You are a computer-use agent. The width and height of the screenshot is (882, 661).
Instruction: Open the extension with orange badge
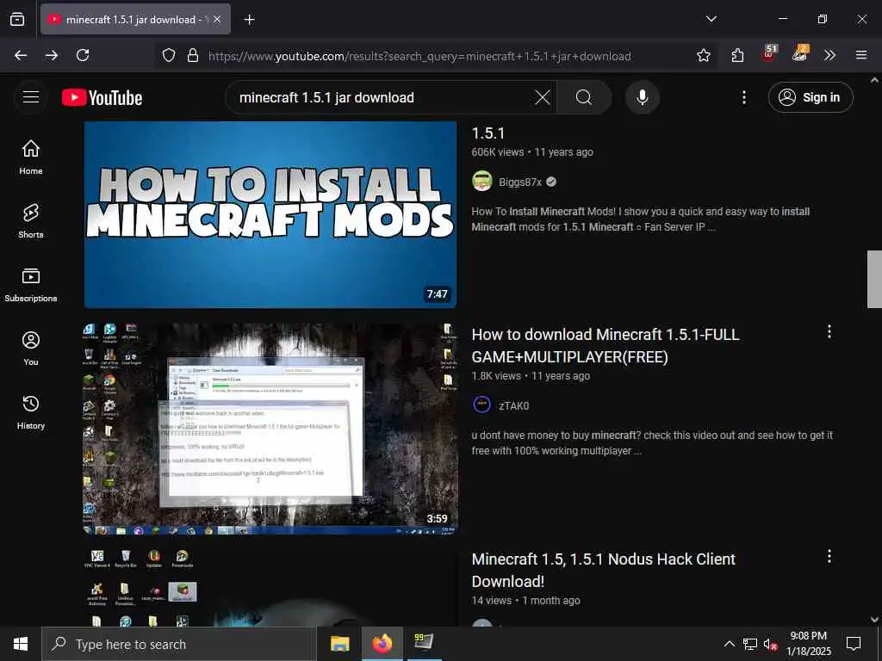pos(800,54)
